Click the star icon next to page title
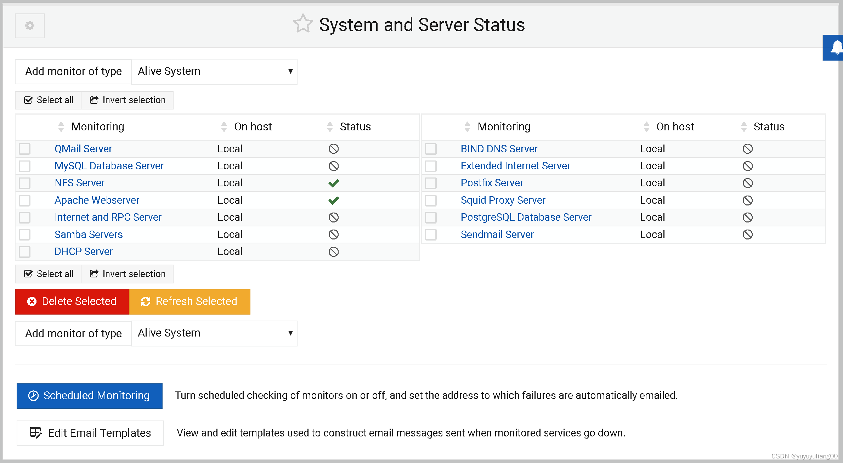This screenshot has width=843, height=463. coord(302,24)
